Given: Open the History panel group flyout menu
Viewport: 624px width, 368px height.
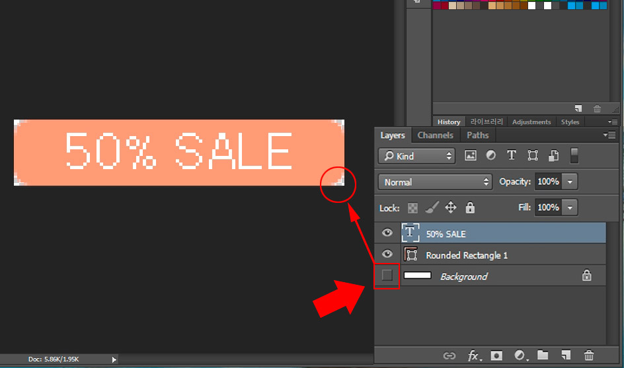Looking at the screenshot, I should (x=613, y=122).
